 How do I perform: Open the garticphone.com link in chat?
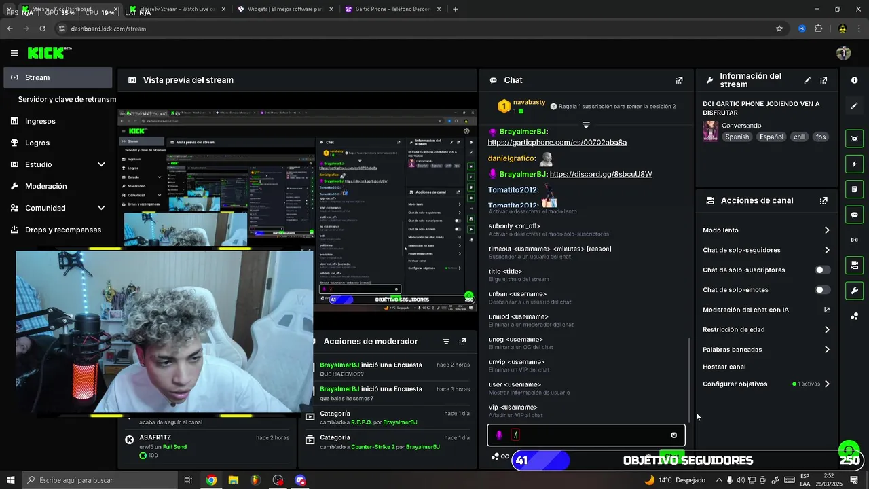(557, 143)
